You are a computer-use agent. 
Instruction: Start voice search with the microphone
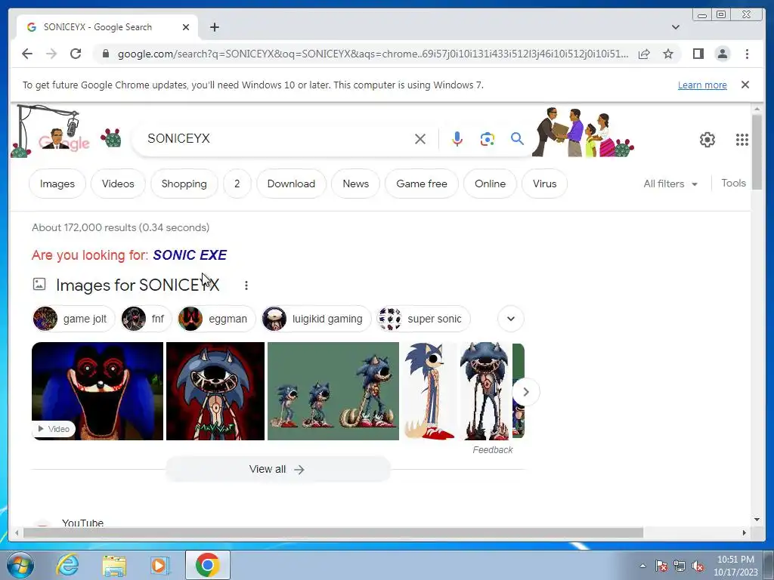click(x=457, y=139)
